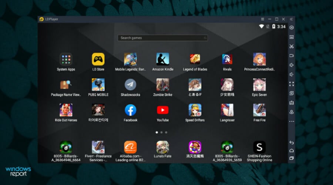Open the Facebook app

point(130,110)
